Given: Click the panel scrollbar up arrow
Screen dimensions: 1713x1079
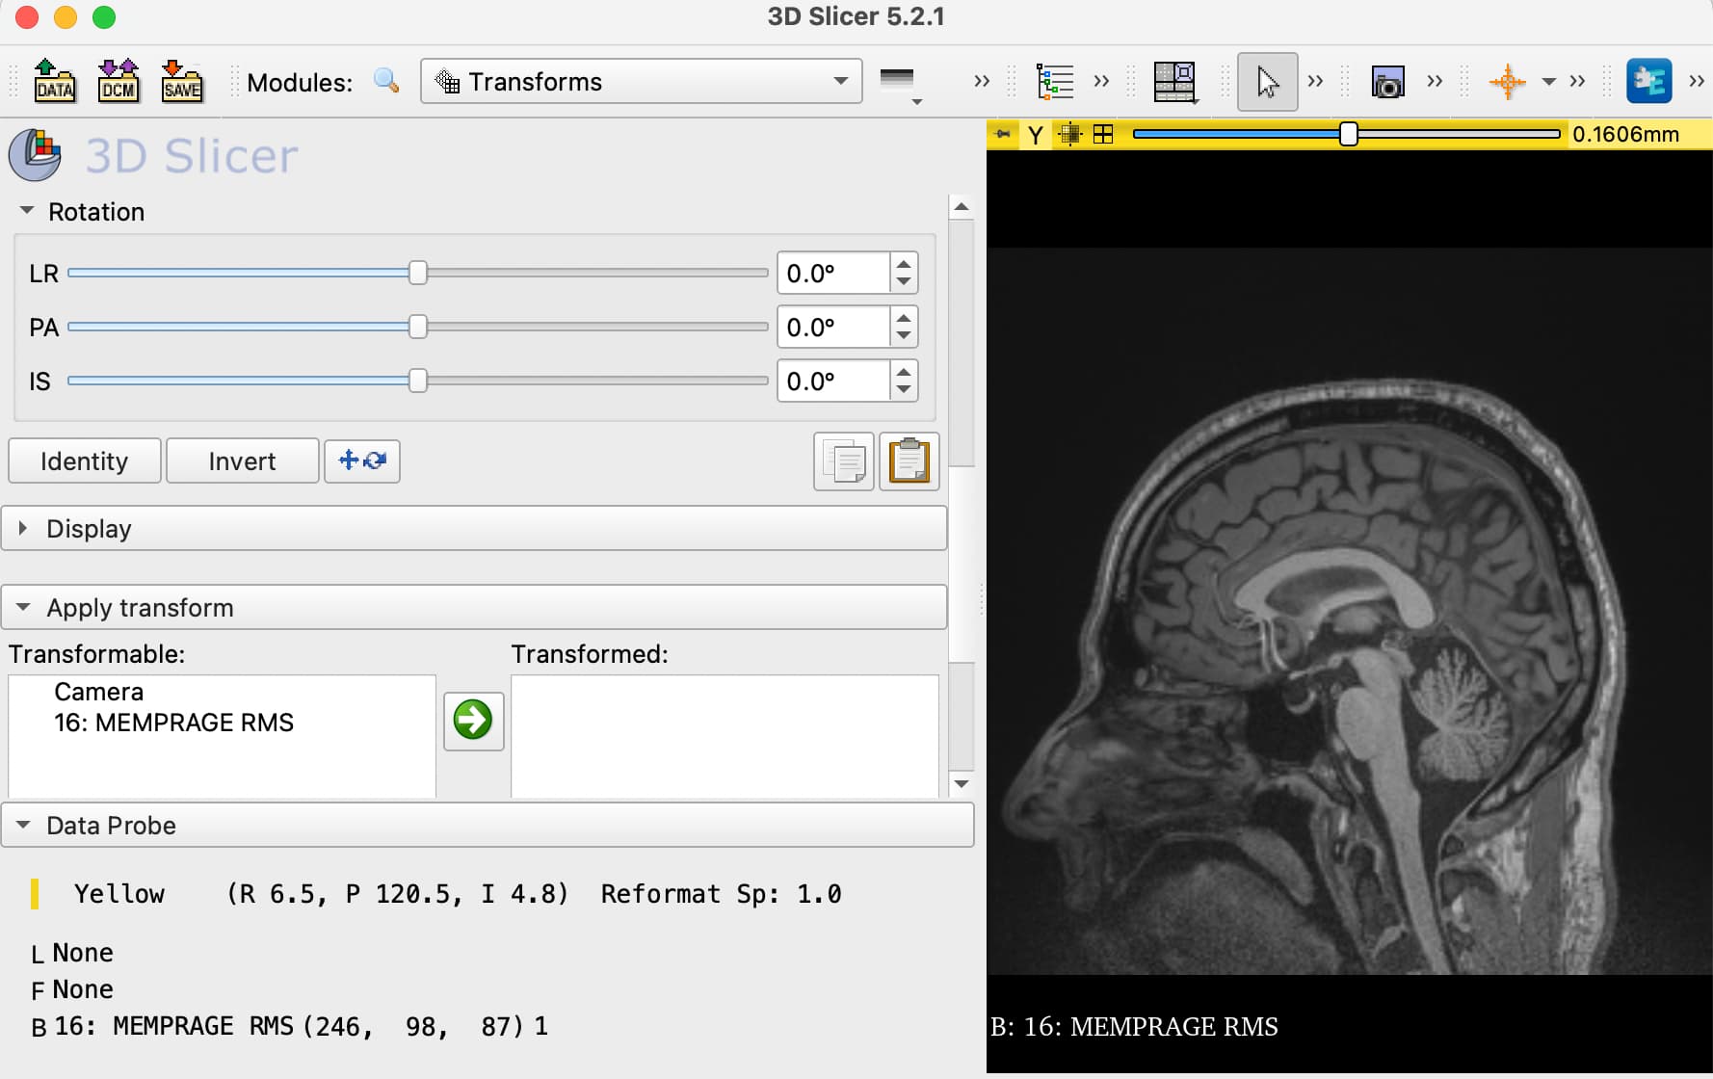Looking at the screenshot, I should [x=961, y=207].
